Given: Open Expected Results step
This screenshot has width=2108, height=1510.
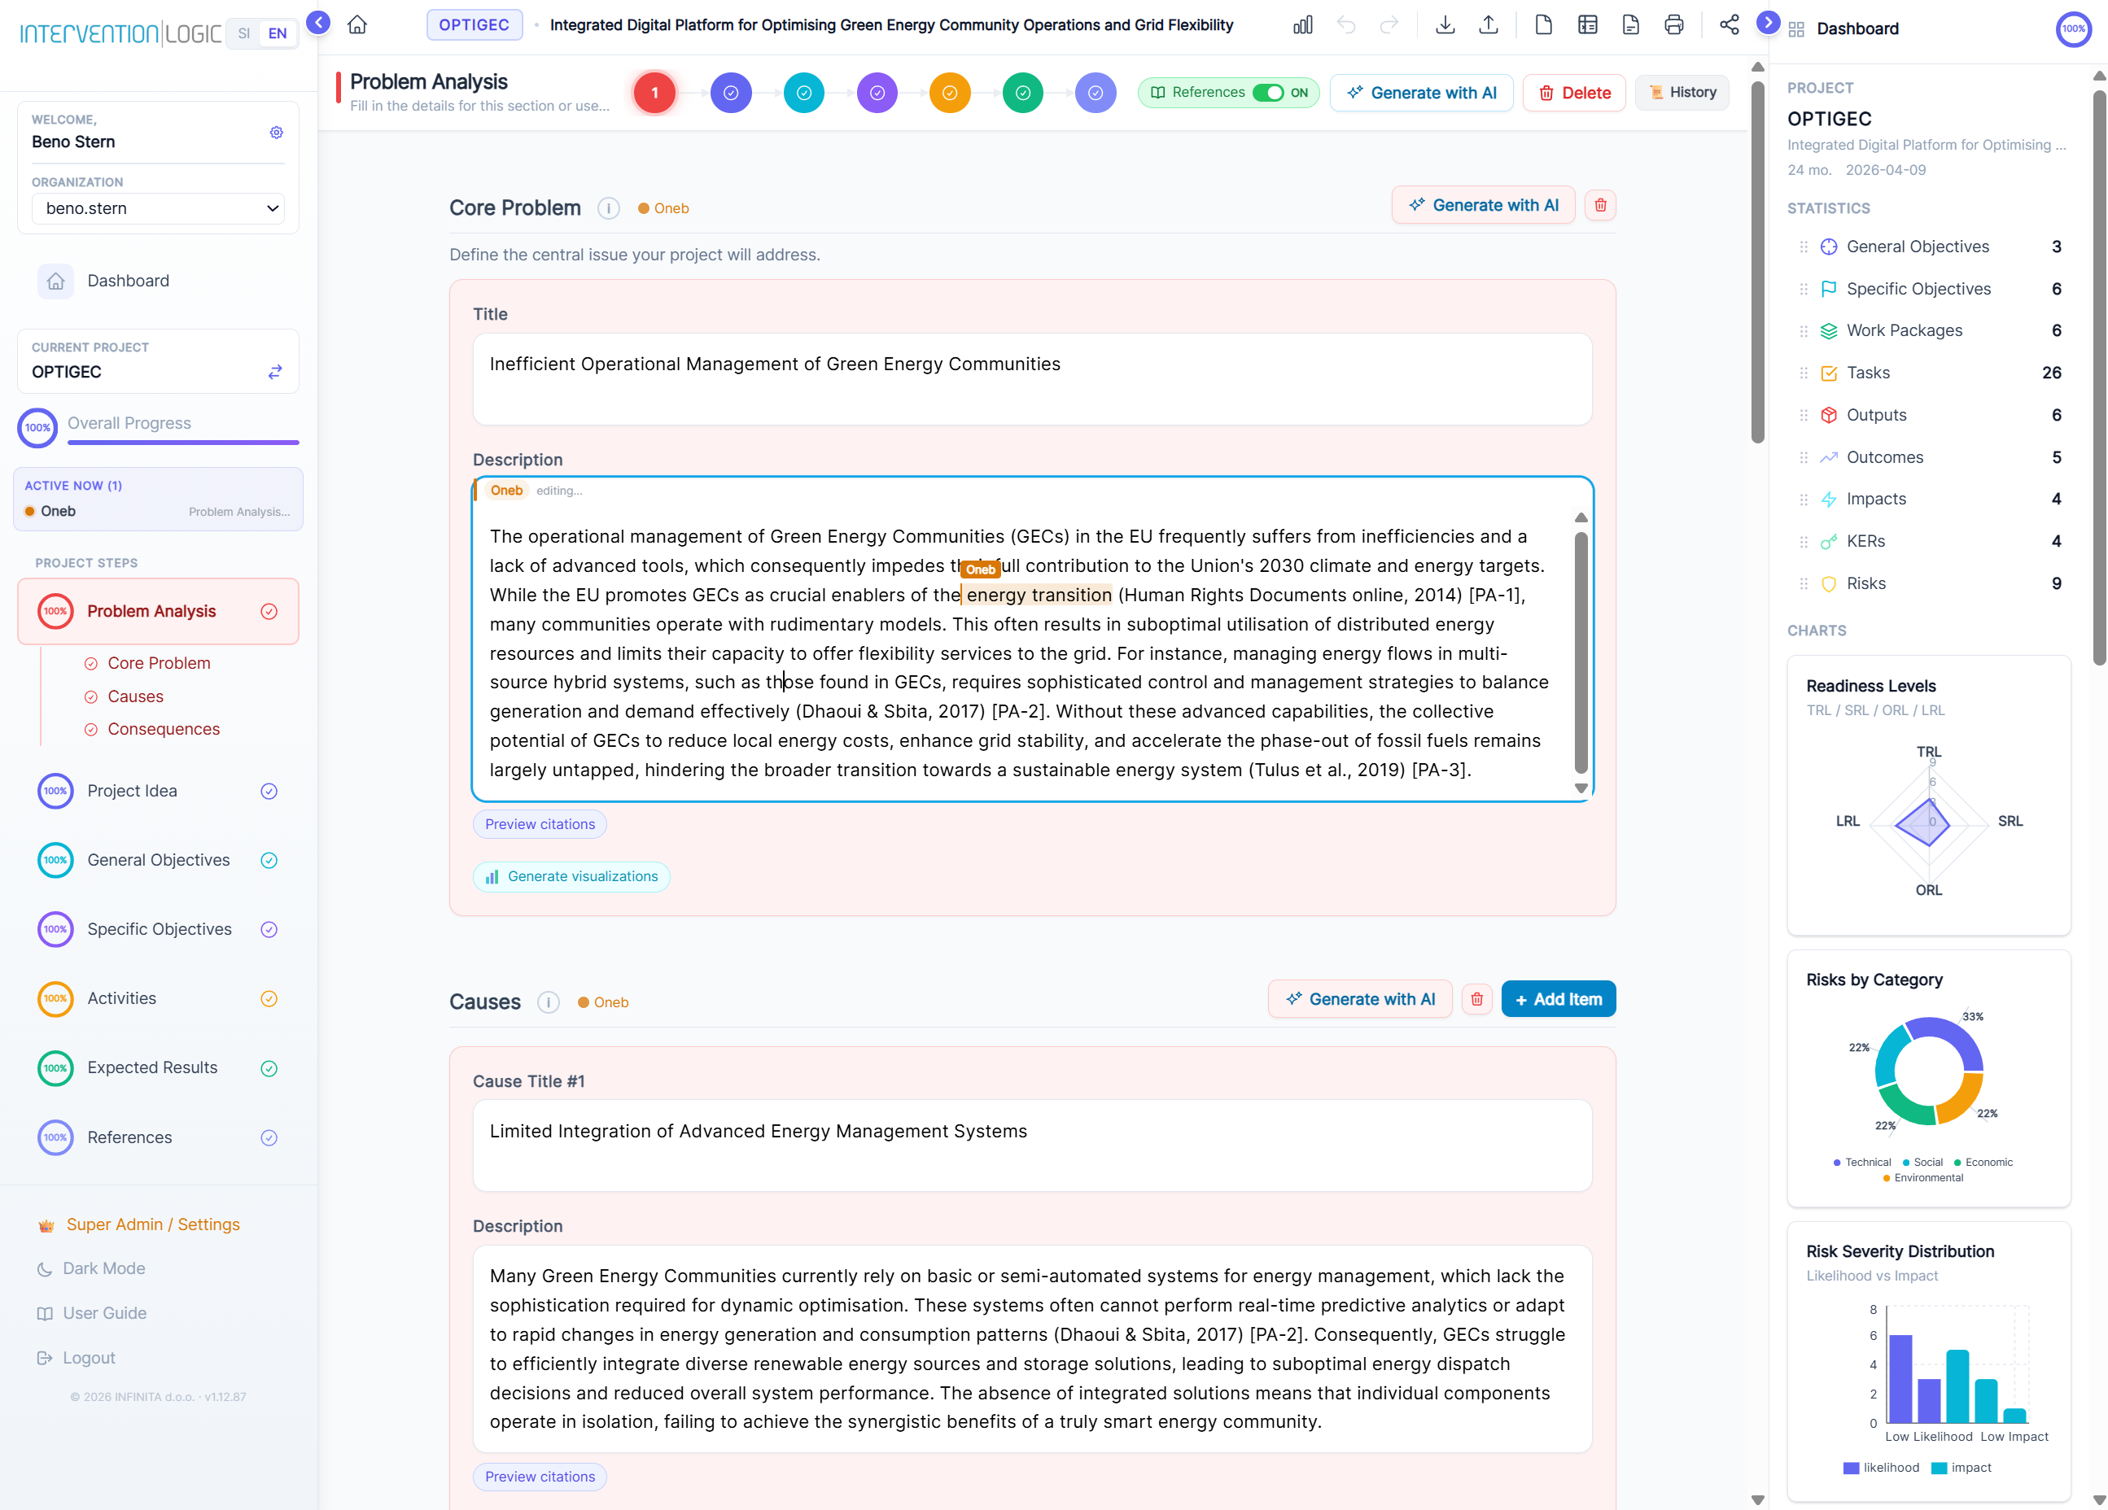Looking at the screenshot, I should [158, 1067].
